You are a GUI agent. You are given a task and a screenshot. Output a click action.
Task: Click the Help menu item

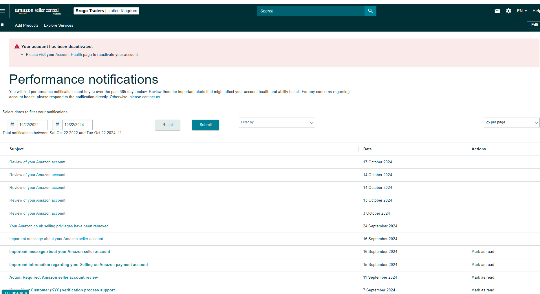click(536, 11)
